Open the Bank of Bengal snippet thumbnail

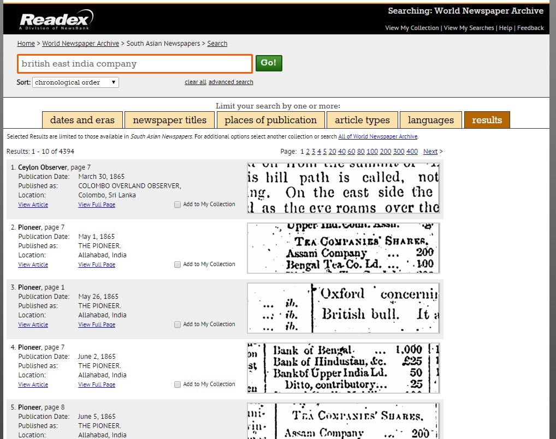[343, 368]
